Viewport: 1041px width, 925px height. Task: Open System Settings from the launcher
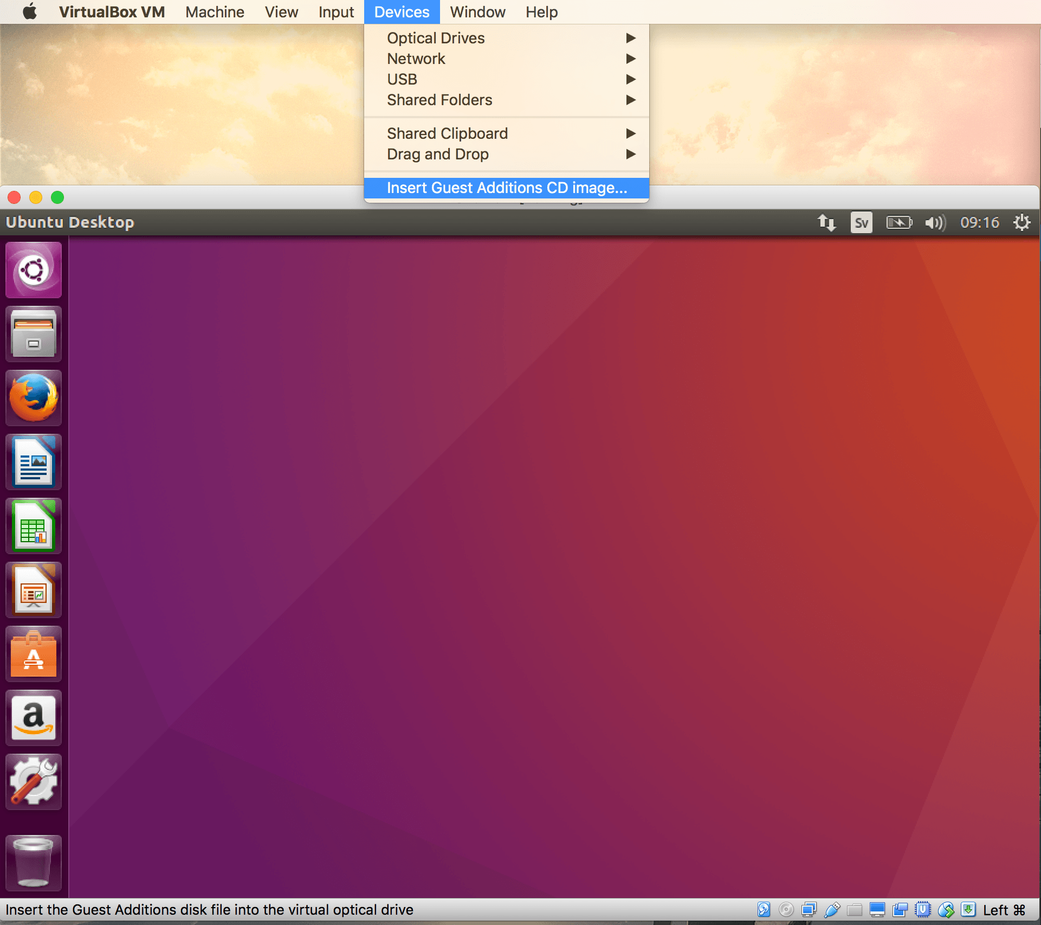[34, 782]
